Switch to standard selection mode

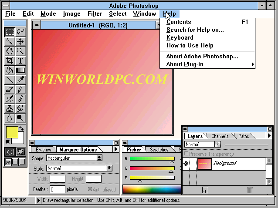pyautogui.click(x=10, y=152)
